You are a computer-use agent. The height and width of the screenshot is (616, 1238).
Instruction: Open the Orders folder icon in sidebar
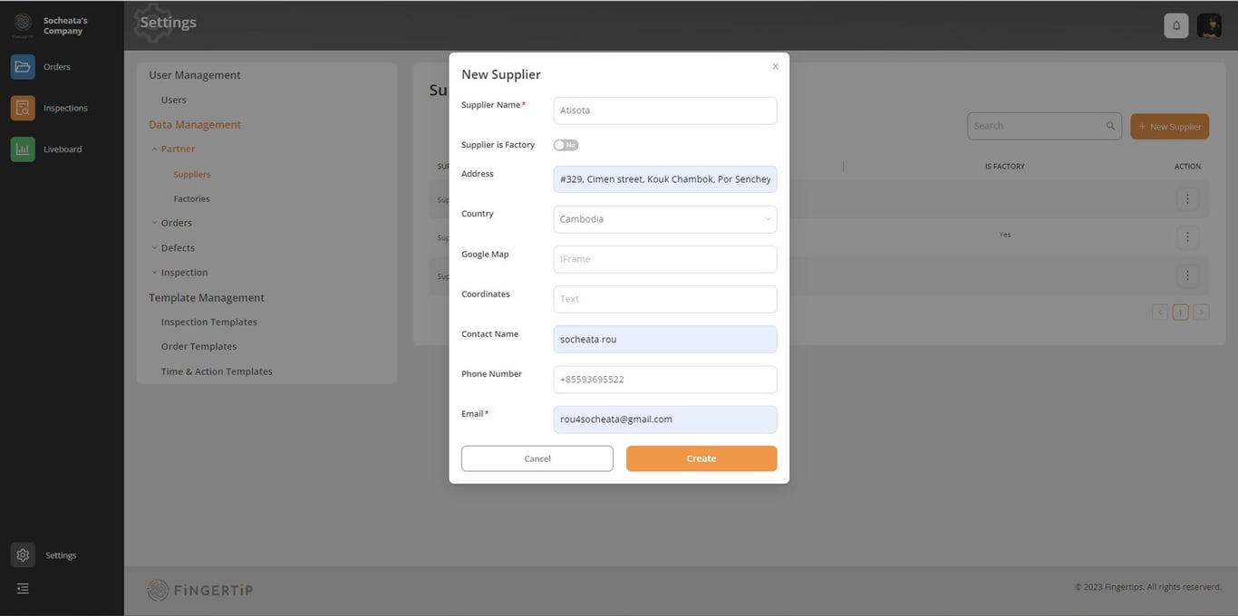coord(23,67)
